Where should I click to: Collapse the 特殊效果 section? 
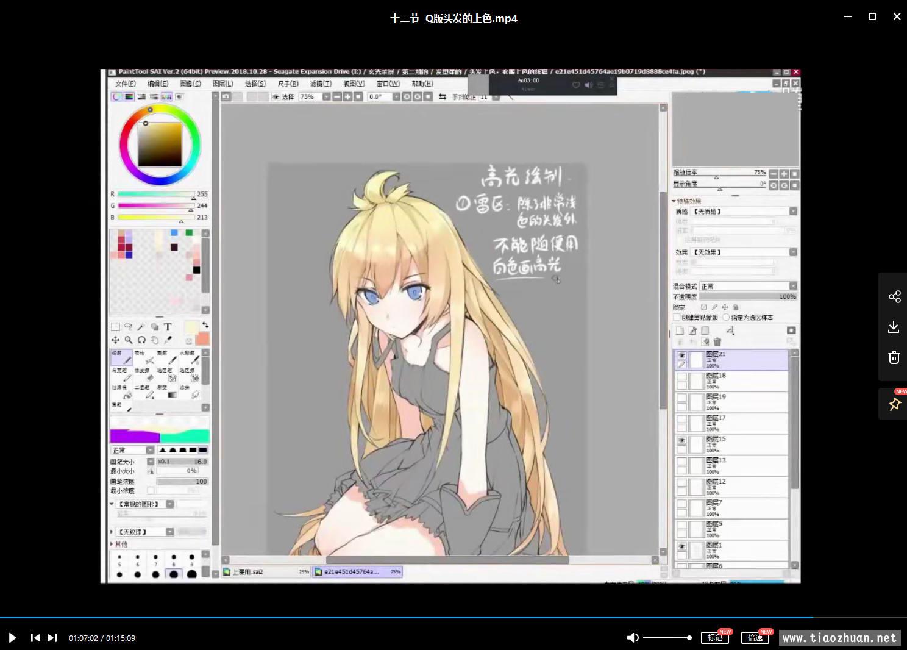pos(675,201)
